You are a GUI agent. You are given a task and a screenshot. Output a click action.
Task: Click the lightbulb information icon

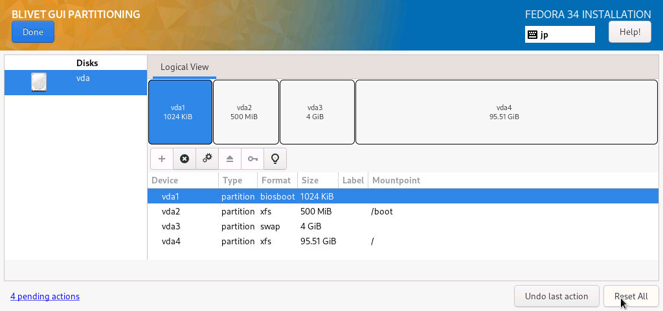(275, 159)
